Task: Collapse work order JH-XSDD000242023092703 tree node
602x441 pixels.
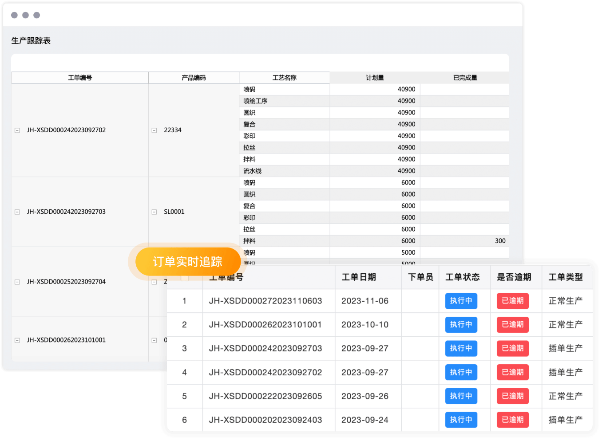Action: [x=17, y=212]
